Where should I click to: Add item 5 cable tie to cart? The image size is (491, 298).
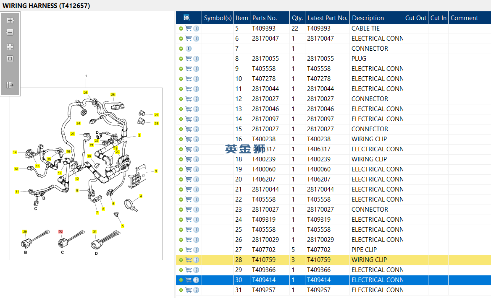tap(189, 29)
